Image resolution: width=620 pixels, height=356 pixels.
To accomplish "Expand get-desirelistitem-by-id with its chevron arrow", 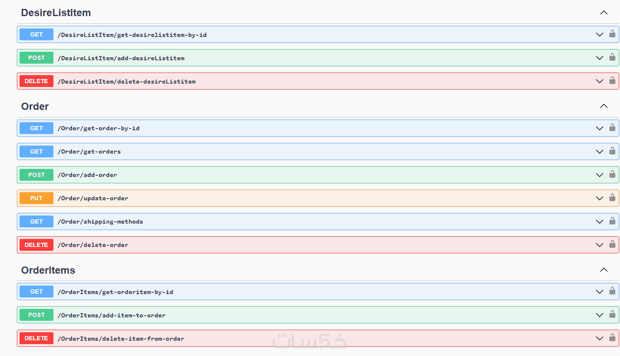I will point(600,35).
